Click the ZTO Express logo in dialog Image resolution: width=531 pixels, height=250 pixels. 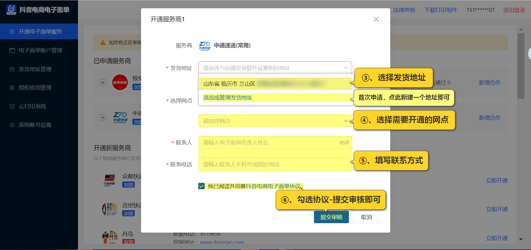(x=205, y=46)
